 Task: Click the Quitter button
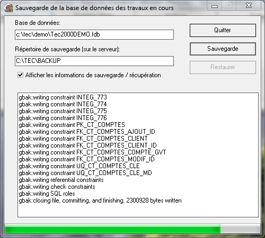coord(223,30)
